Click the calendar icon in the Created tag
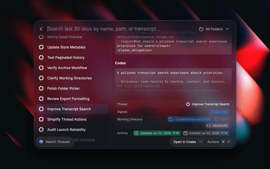 click(185, 133)
